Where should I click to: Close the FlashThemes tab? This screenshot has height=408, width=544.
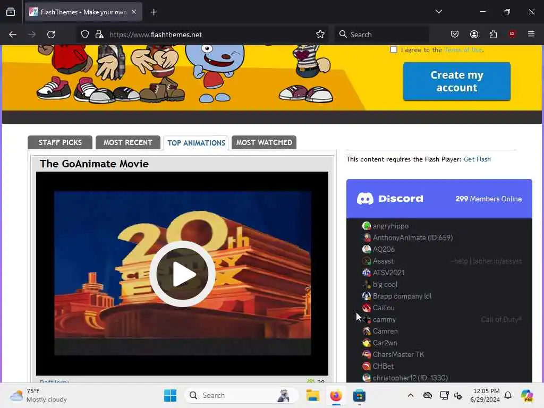tap(134, 12)
